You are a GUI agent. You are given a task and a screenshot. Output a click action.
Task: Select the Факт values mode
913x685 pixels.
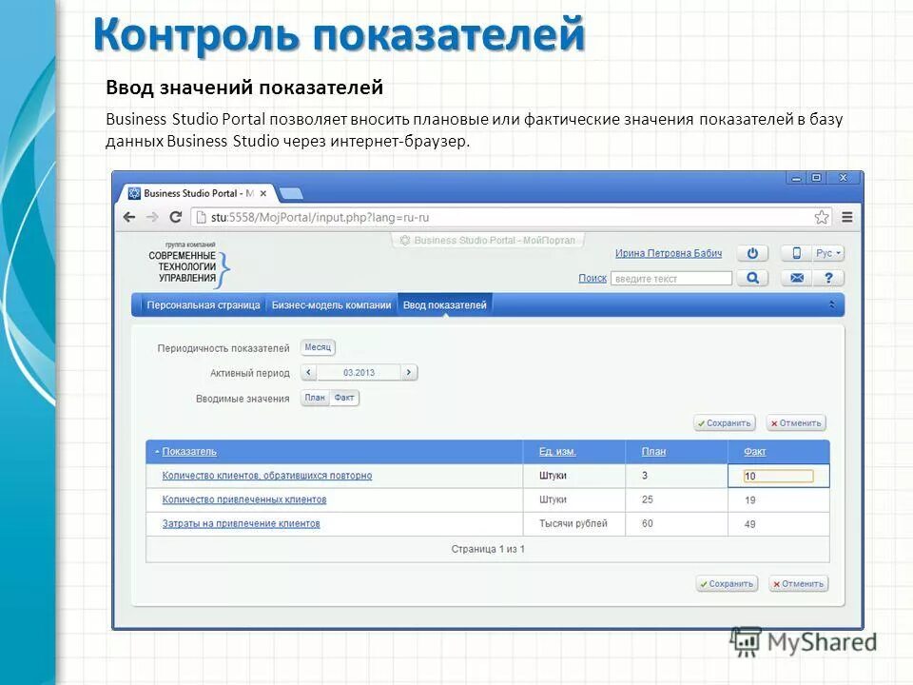click(344, 397)
